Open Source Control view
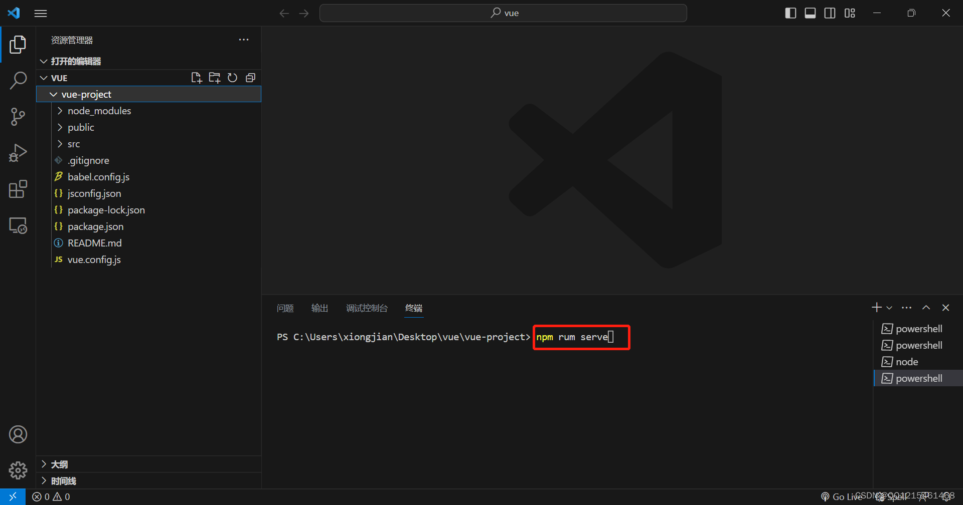The width and height of the screenshot is (963, 505). click(x=18, y=117)
